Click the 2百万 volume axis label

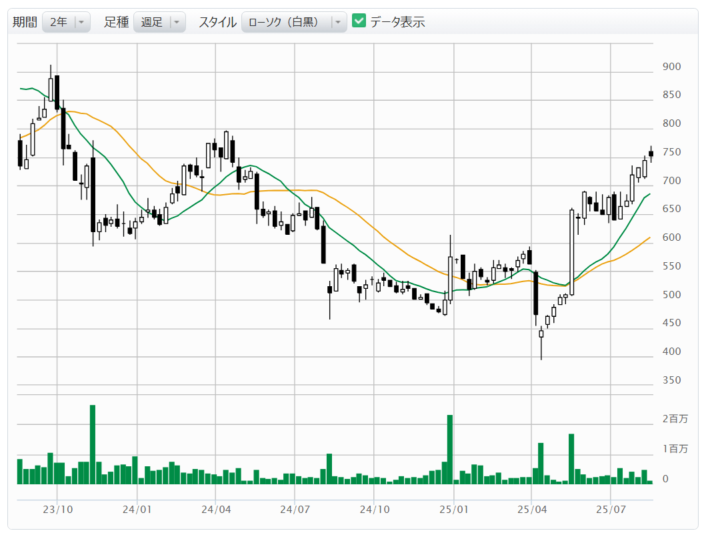click(675, 419)
